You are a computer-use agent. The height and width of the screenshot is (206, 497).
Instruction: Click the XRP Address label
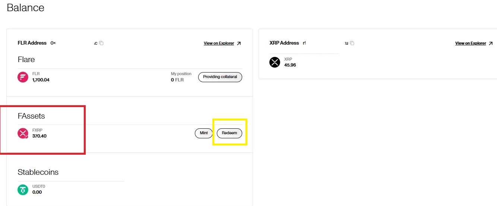point(284,43)
